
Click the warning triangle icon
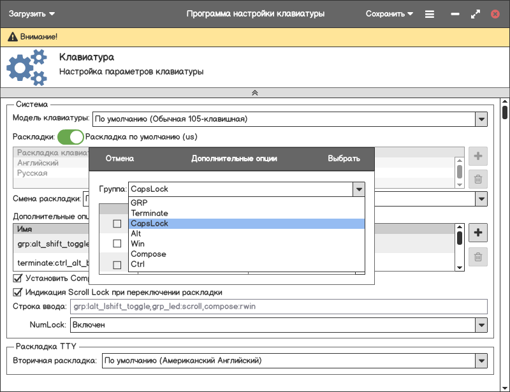point(12,38)
